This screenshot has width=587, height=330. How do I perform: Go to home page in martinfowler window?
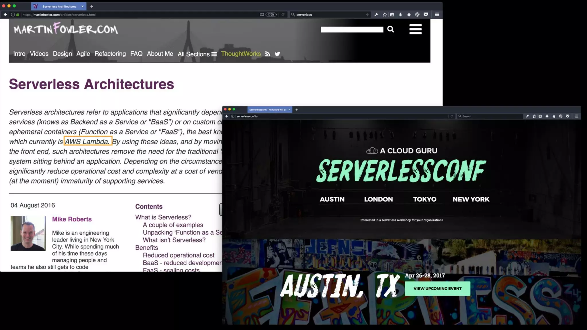pos(409,15)
